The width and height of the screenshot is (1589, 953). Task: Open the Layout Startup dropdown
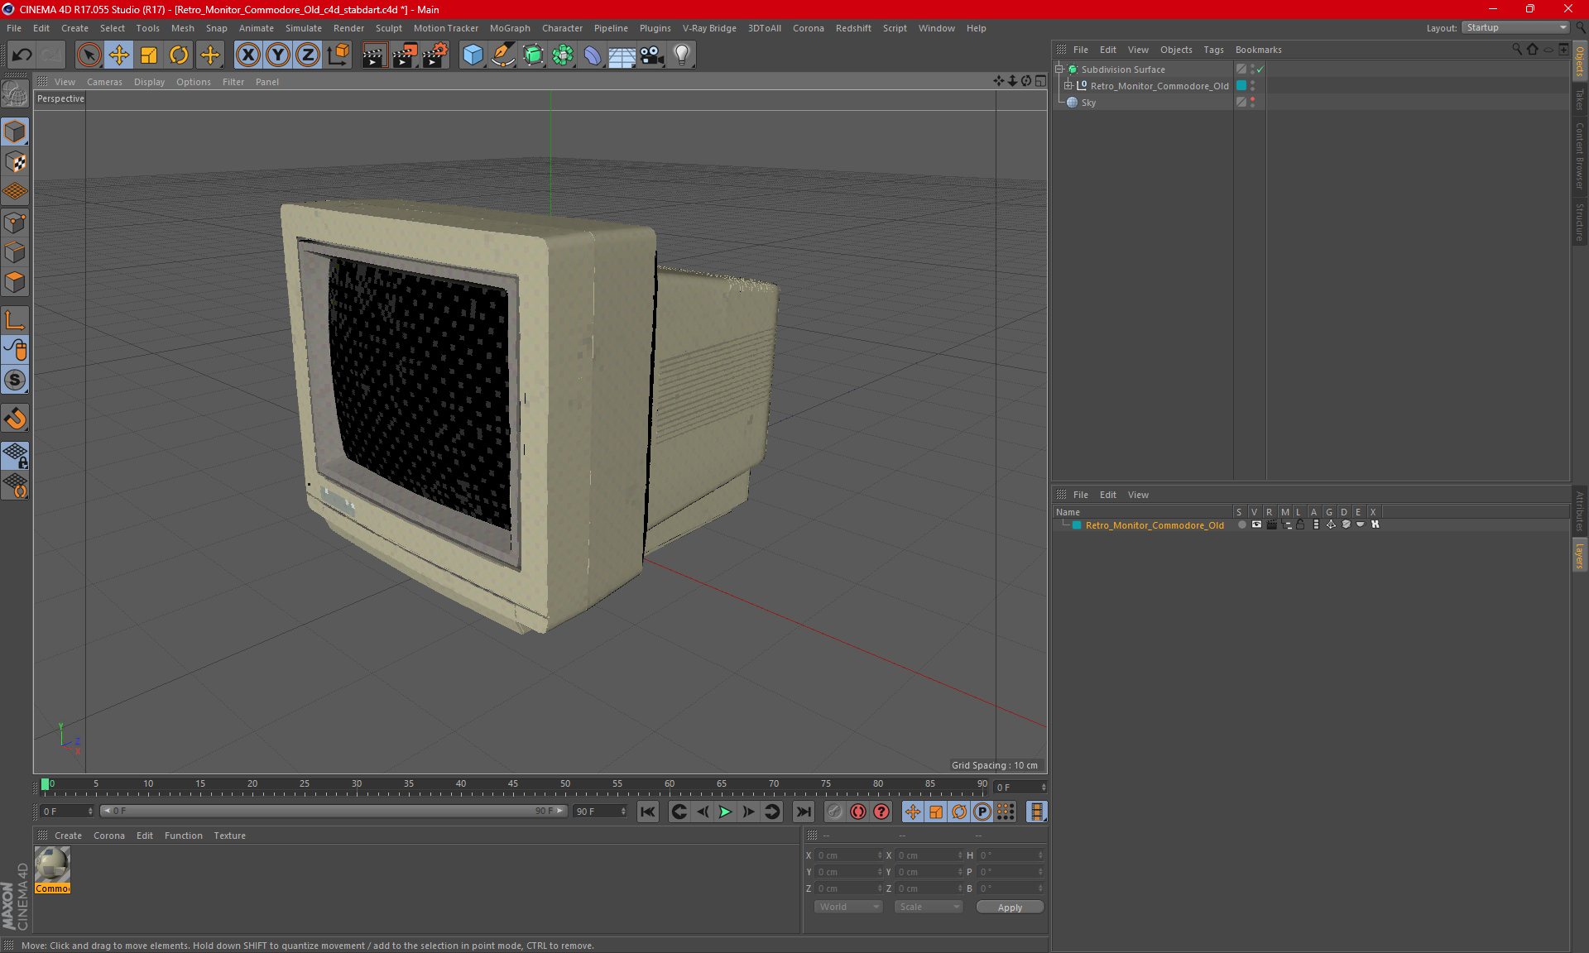tap(1516, 27)
